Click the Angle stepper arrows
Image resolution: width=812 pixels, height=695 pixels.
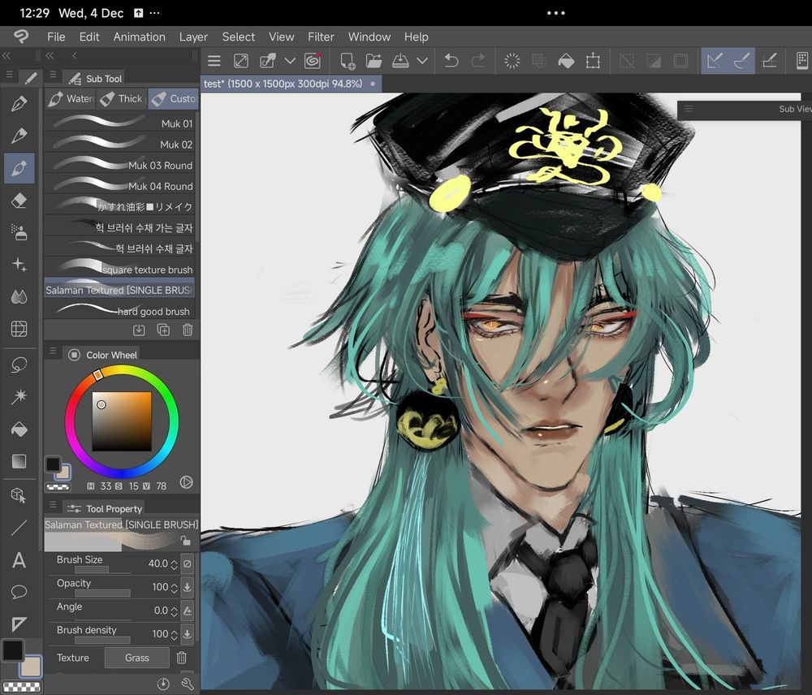pyautogui.click(x=174, y=611)
